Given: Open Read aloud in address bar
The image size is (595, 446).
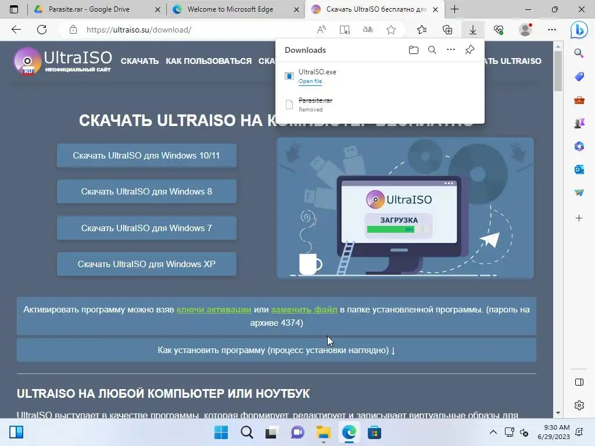Looking at the screenshot, I should click(x=321, y=30).
